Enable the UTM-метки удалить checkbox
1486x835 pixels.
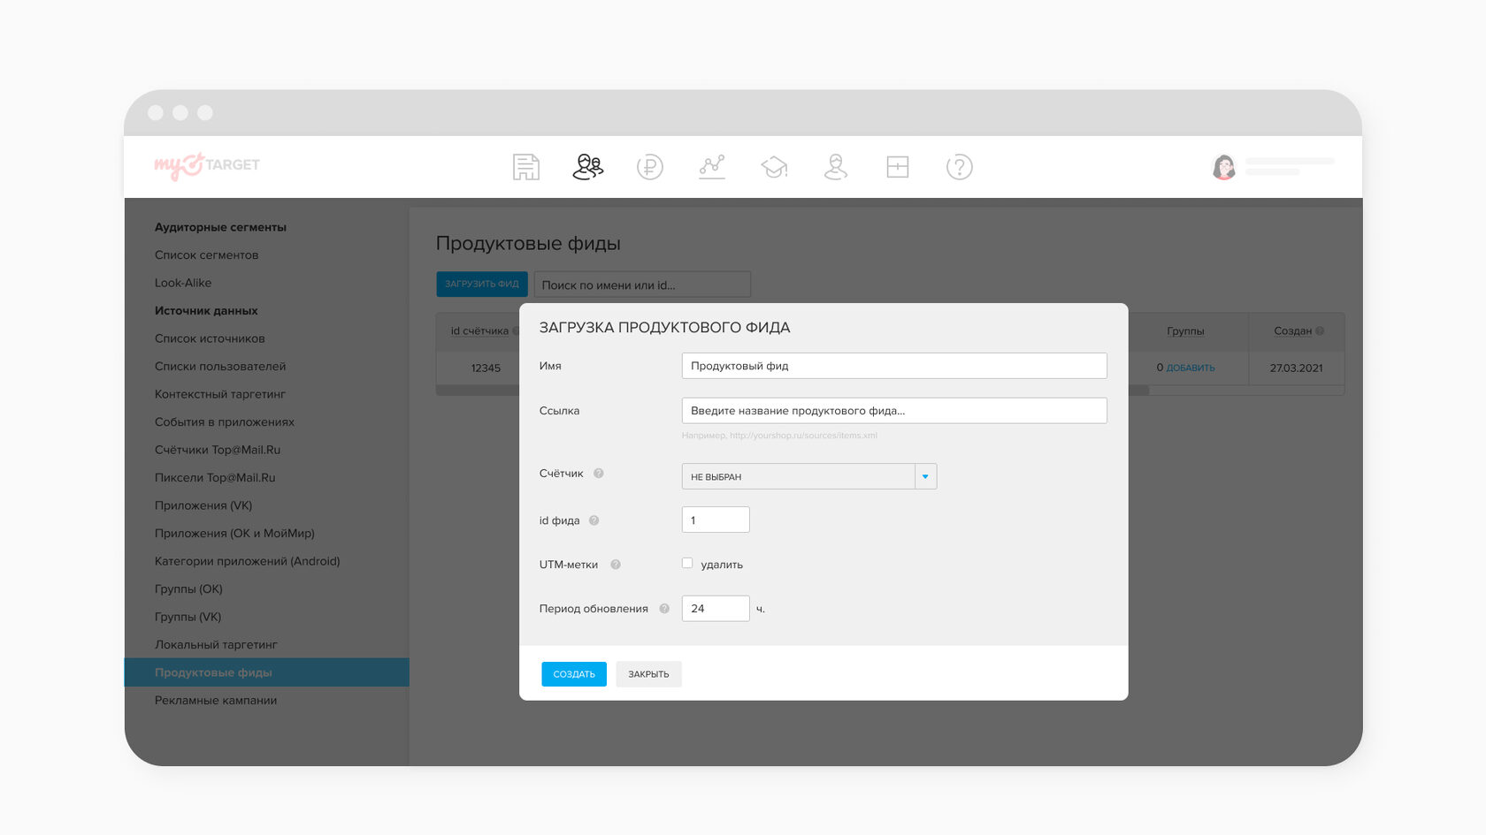687,564
